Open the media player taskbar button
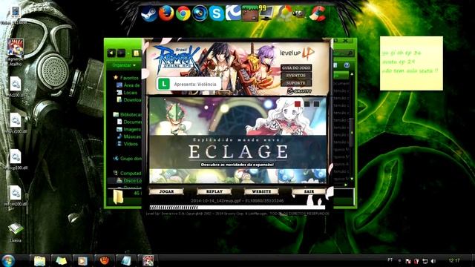The height and width of the screenshot is (267, 475). 82,260
